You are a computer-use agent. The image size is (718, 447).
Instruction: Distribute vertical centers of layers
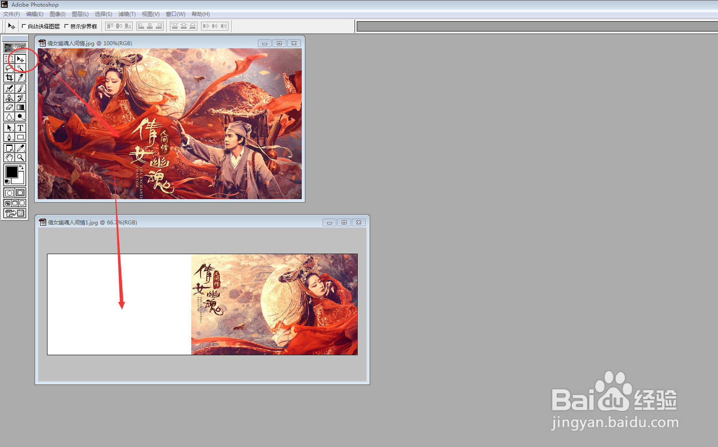click(x=184, y=26)
